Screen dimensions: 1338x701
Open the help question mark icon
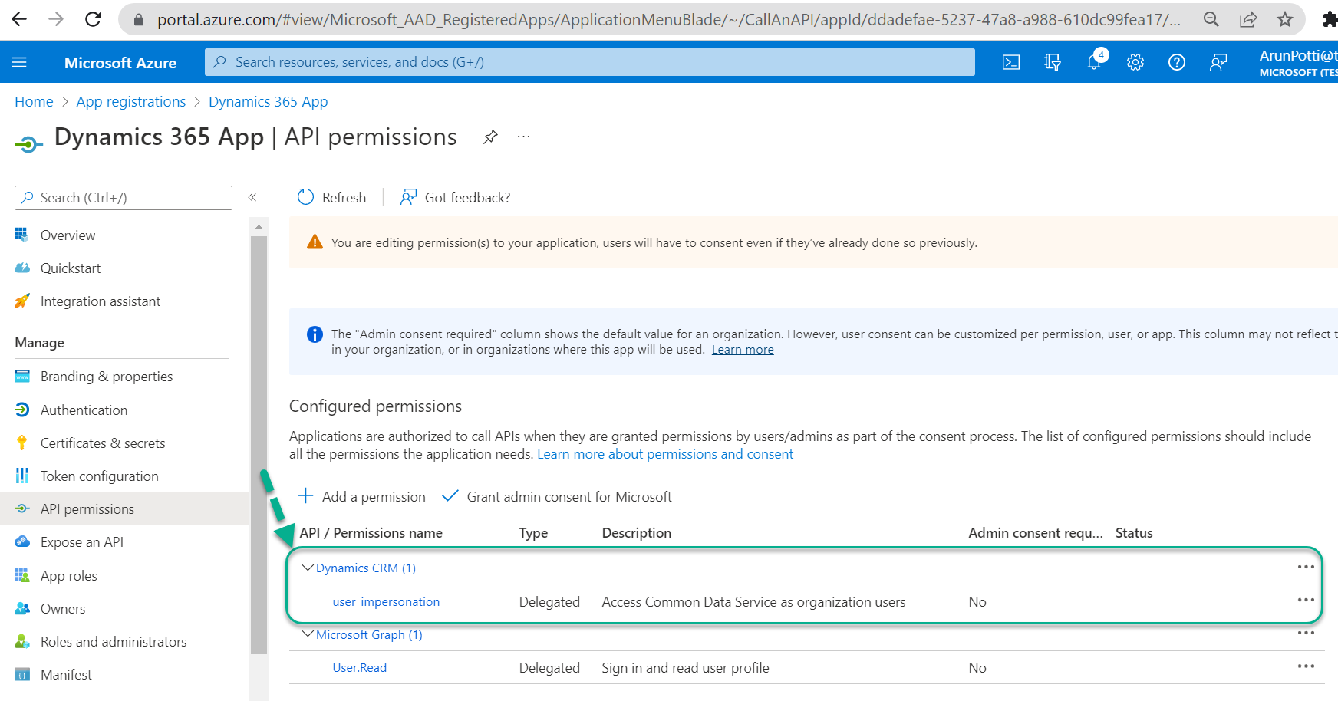coord(1176,62)
